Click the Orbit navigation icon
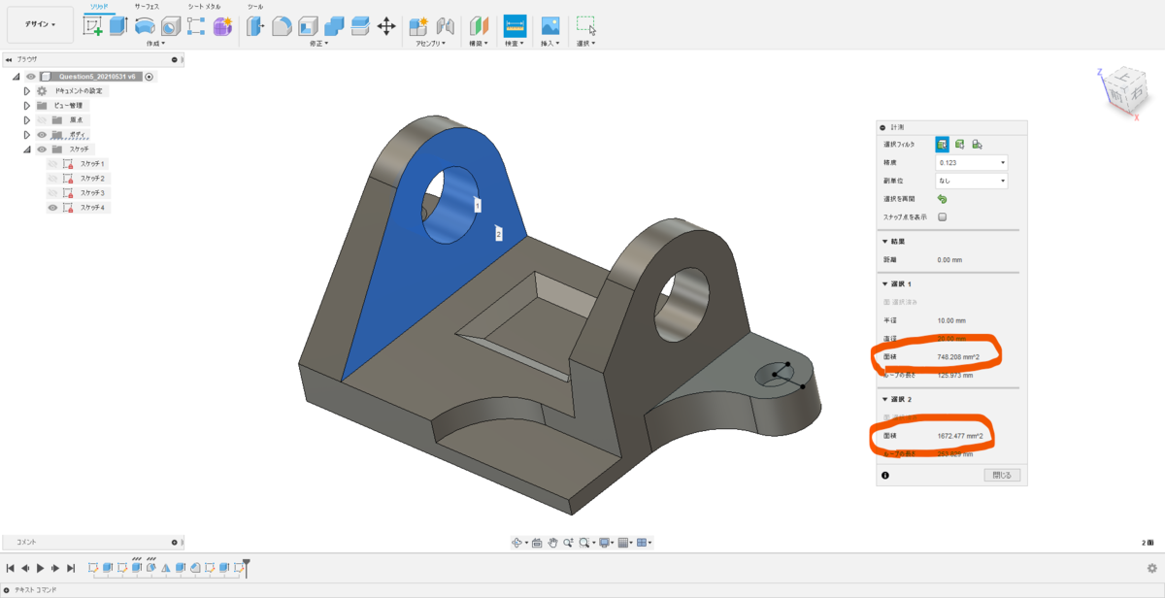 pyautogui.click(x=518, y=543)
